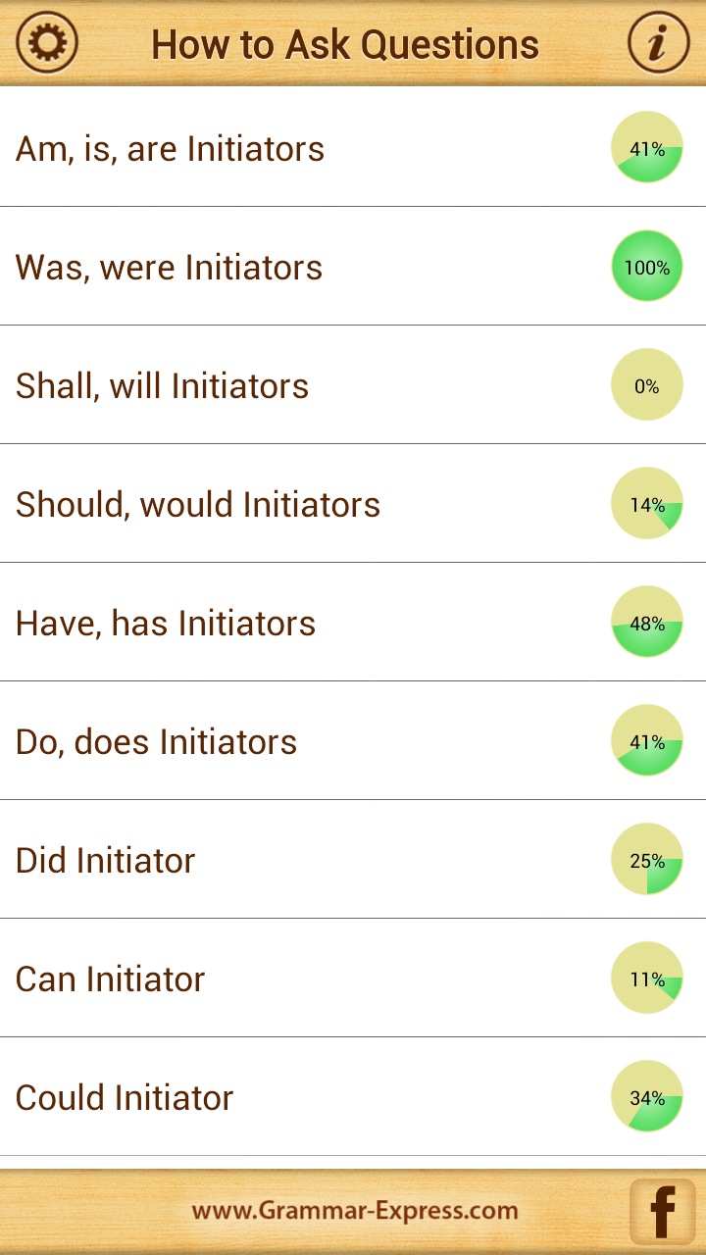Select the Could Initiator item

point(353,1096)
